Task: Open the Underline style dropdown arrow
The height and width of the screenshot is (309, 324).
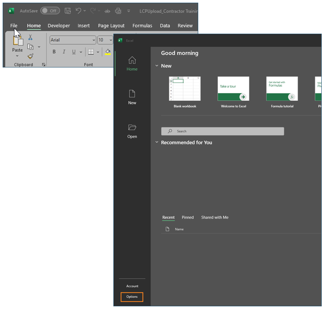Action: 81,52
